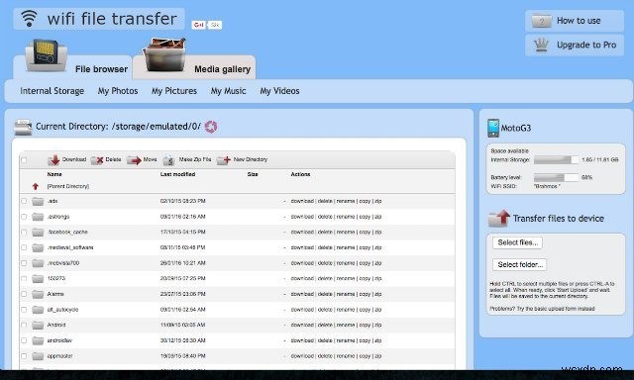Open My Photos in the sub menu

click(118, 91)
